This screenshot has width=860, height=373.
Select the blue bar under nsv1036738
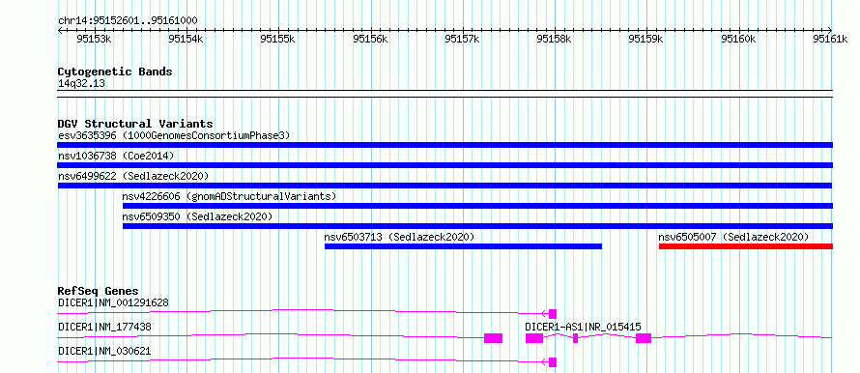[x=444, y=165]
